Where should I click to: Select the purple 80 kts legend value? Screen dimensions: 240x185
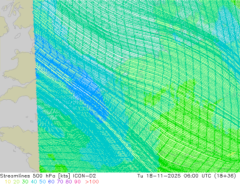[69, 182]
